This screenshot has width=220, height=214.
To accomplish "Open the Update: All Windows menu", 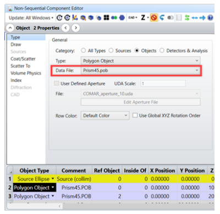I will click(31, 18).
